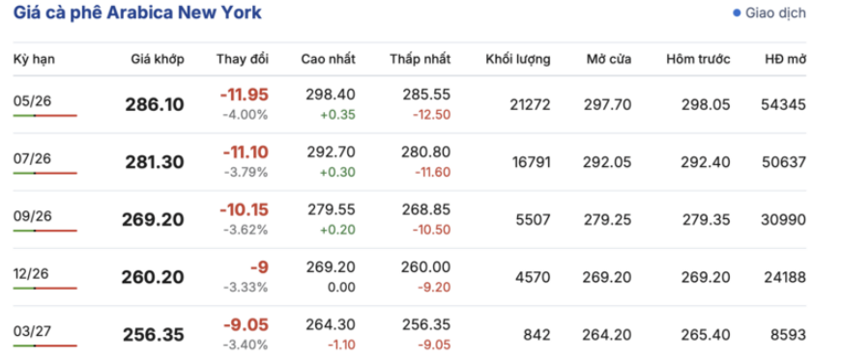Select the -11.95 change value
Screen dimensions: 842x361
[245, 95]
